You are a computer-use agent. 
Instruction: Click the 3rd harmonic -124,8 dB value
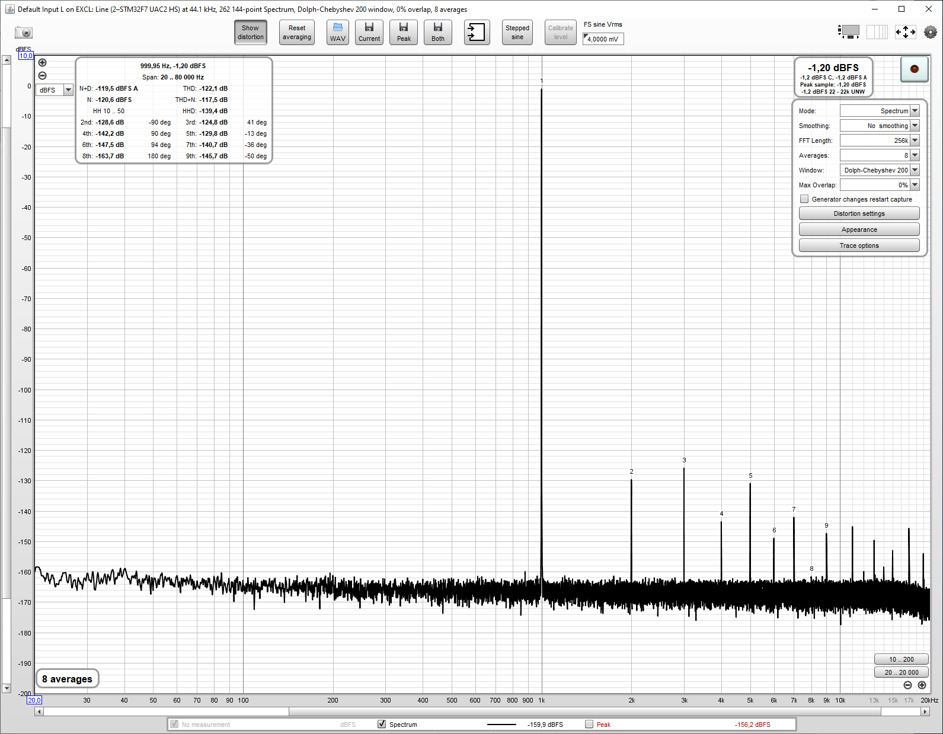point(213,122)
